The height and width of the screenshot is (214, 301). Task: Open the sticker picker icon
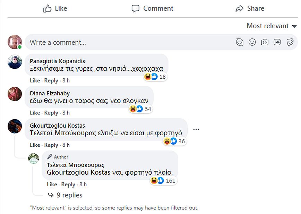pos(290,42)
